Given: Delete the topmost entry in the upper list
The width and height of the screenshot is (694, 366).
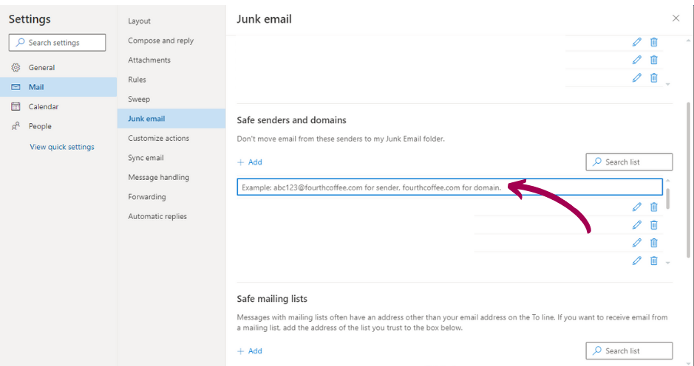Looking at the screenshot, I should click(654, 42).
